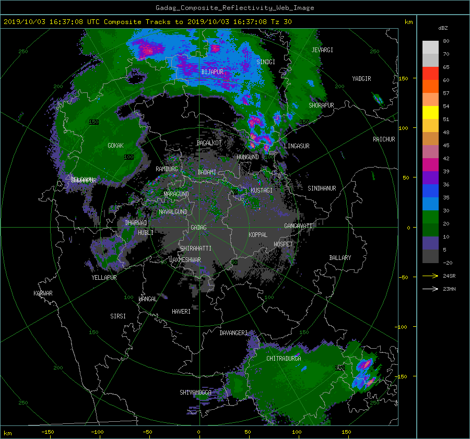
Task: Click the white 23MN arrow icon
Action: (x=430, y=289)
